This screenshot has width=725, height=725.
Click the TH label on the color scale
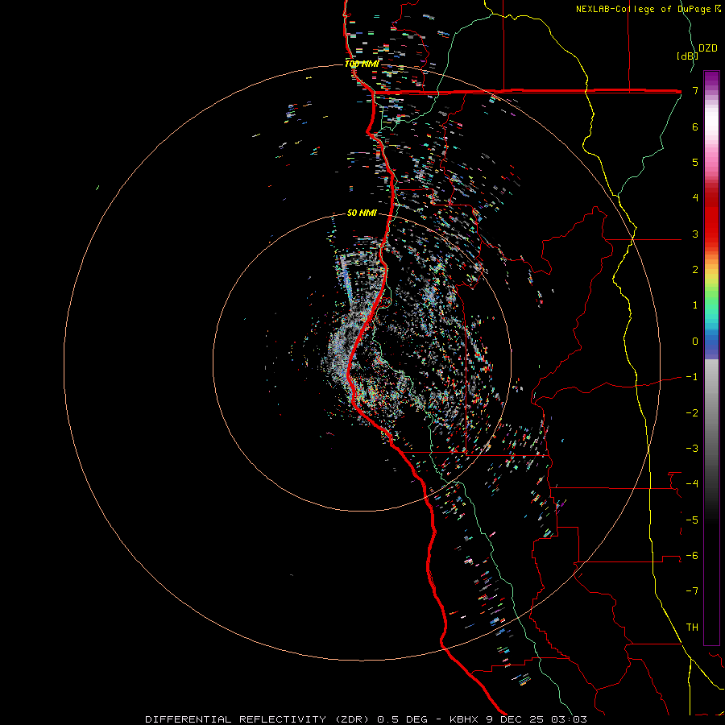pos(692,628)
